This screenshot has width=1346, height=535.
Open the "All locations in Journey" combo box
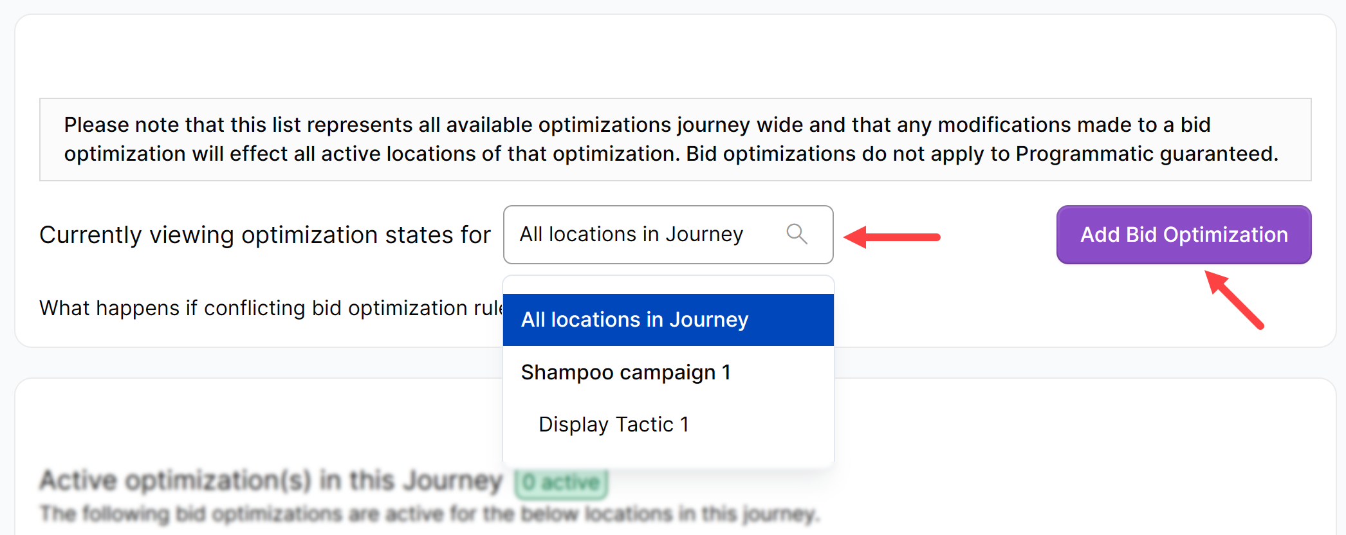(643, 235)
